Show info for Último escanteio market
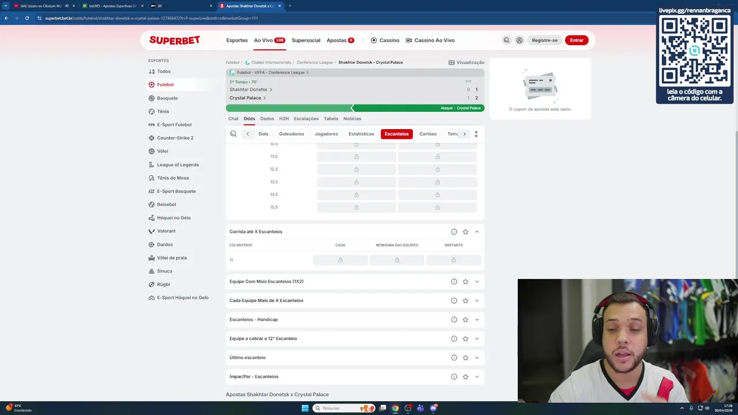The width and height of the screenshot is (738, 415). [x=454, y=357]
